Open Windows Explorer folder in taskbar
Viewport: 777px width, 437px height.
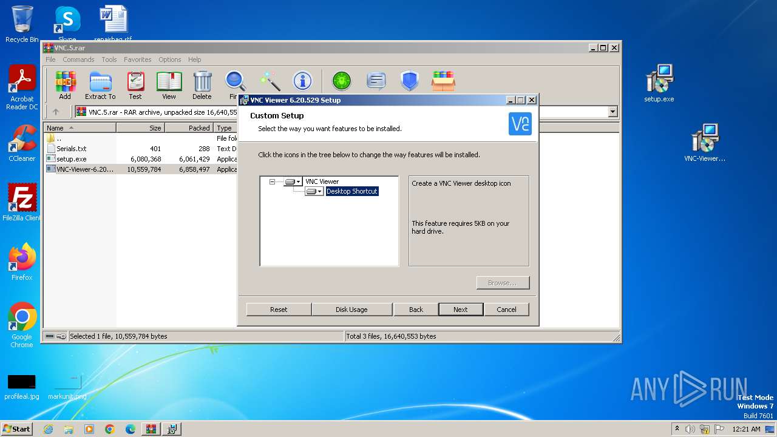click(x=69, y=429)
